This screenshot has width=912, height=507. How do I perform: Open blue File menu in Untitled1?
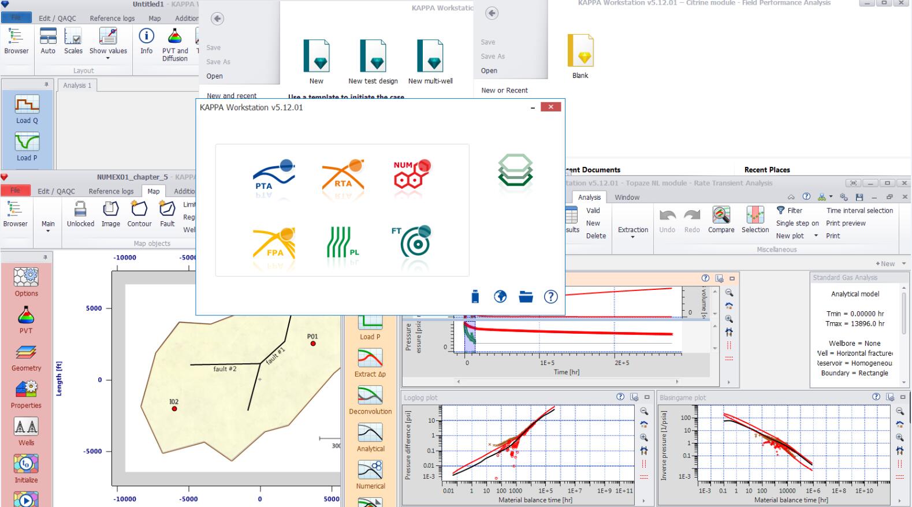[x=16, y=18]
